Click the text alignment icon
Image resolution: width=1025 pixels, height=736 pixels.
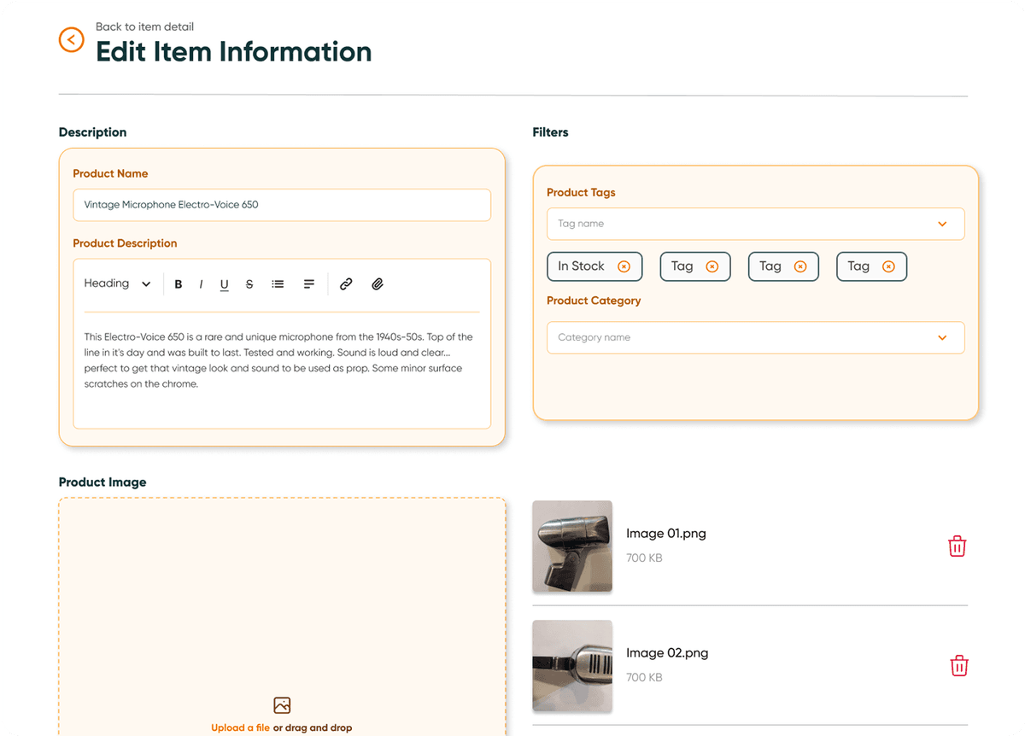coord(309,284)
